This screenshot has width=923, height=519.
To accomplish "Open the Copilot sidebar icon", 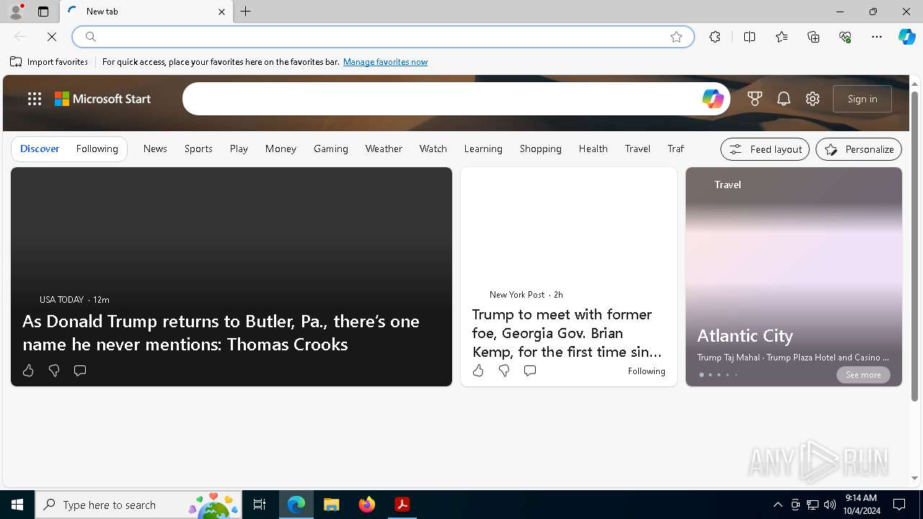I will pyautogui.click(x=906, y=37).
